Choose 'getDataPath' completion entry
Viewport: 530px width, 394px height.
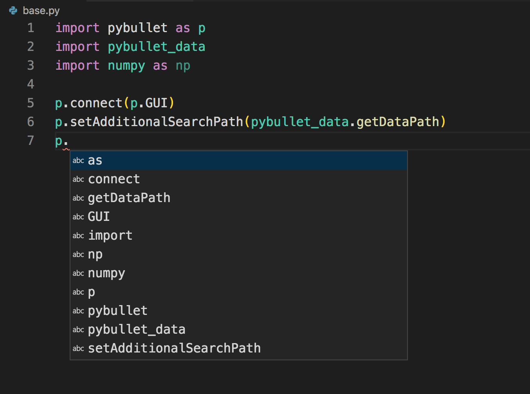coord(129,198)
